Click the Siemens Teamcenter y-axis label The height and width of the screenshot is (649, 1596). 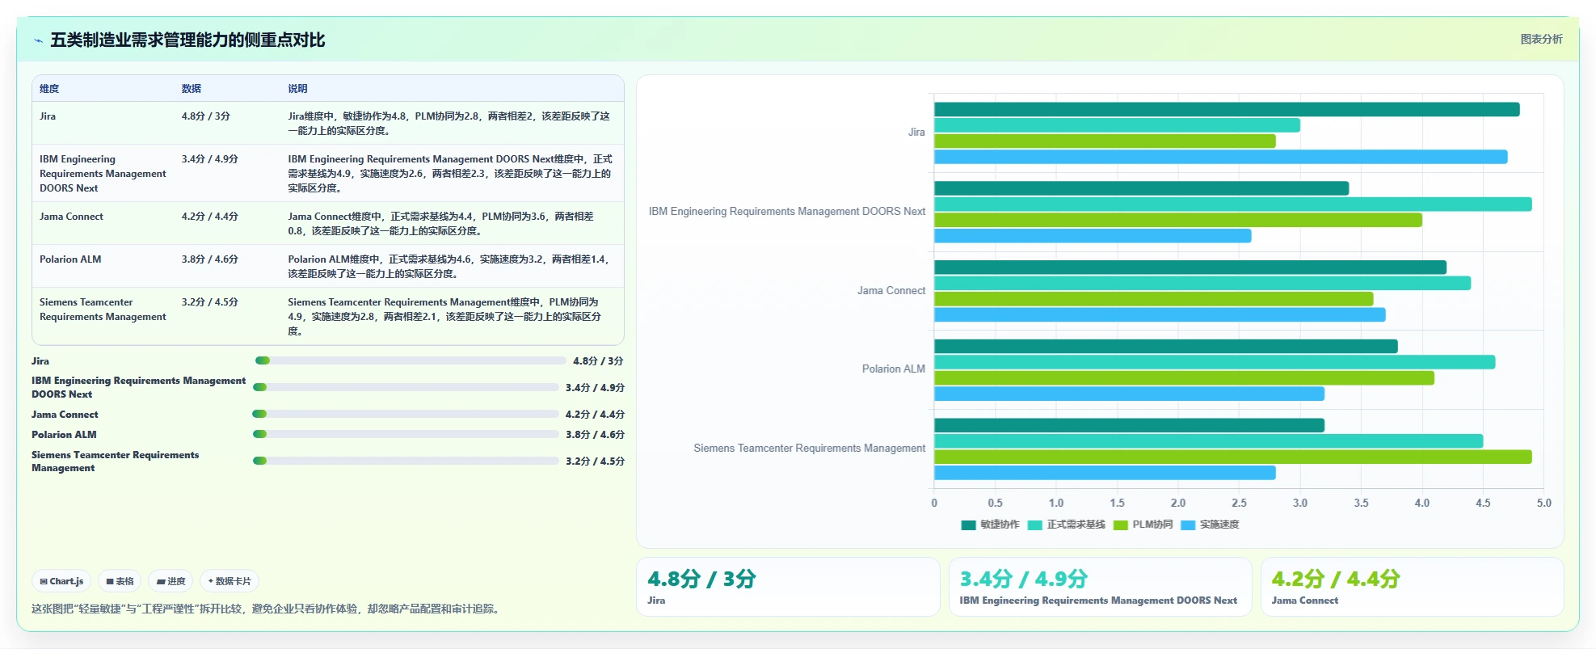810,449
